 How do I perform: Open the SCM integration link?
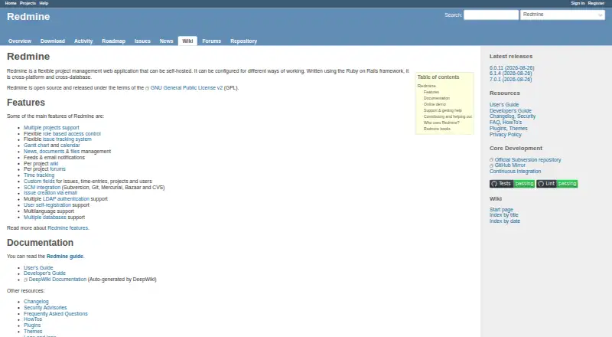[x=42, y=188]
